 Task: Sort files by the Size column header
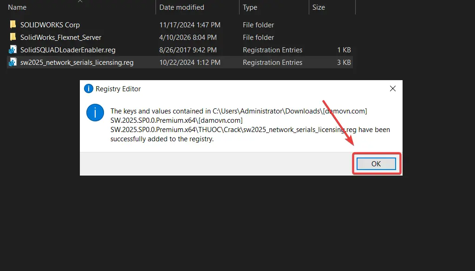[319, 7]
